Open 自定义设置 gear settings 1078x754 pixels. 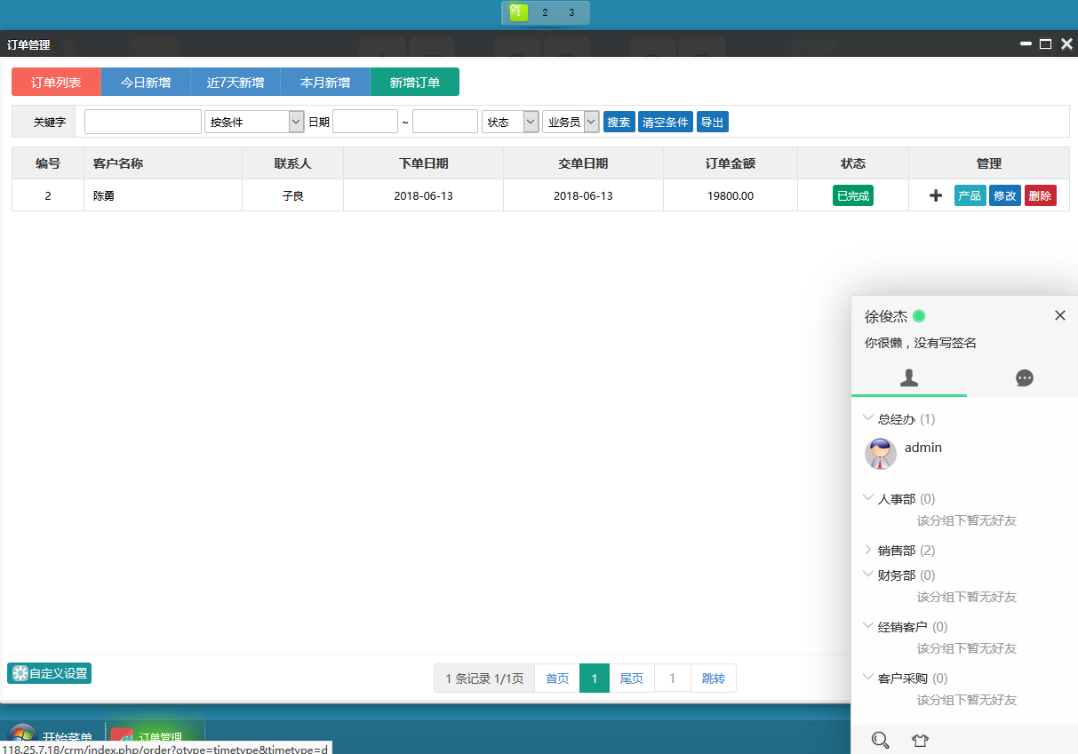coord(50,673)
